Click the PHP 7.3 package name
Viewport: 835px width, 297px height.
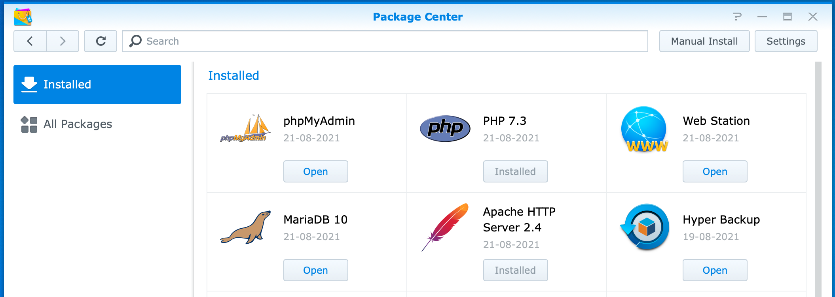click(x=505, y=121)
